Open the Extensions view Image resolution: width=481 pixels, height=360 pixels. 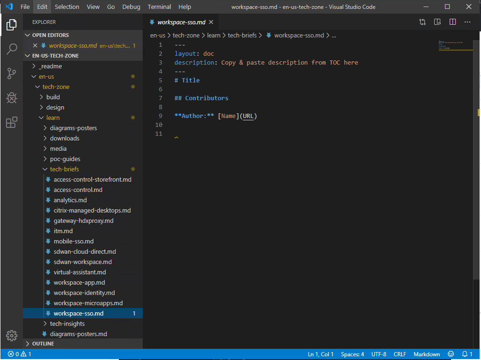point(12,122)
